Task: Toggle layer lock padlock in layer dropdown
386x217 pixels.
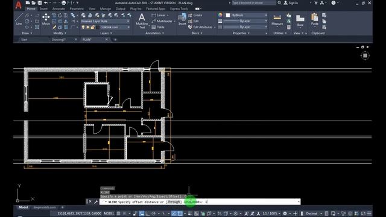Action: click(92, 27)
